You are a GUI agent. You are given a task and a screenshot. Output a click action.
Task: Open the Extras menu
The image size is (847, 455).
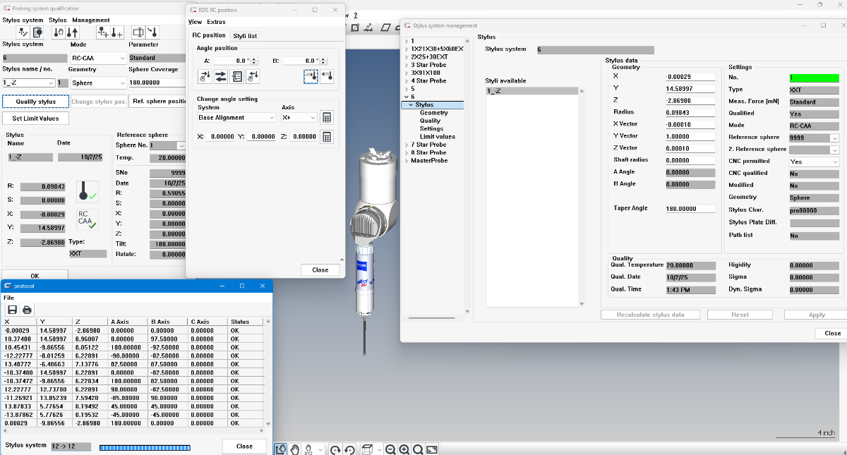216,22
